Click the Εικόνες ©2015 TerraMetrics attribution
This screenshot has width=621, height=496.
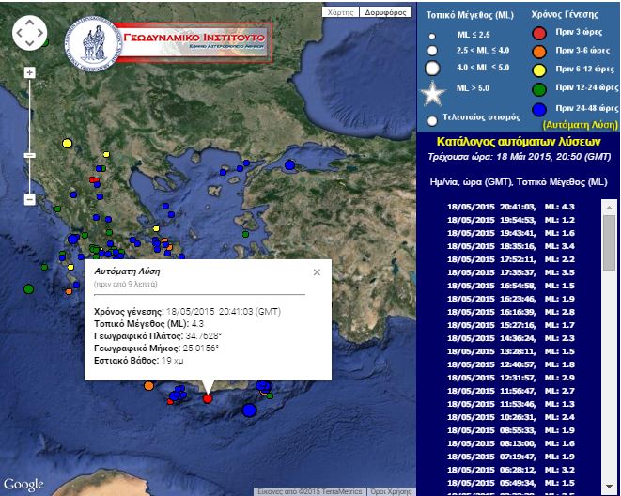click(310, 491)
